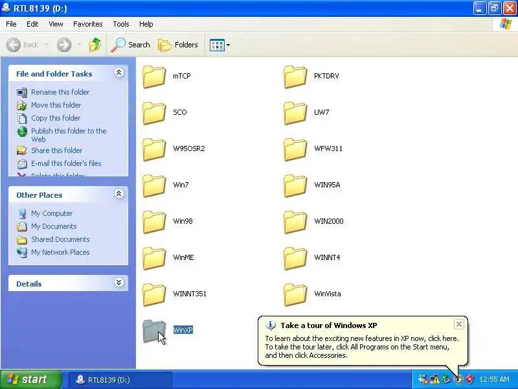Image resolution: width=518 pixels, height=389 pixels.
Task: Close the Windows XP tour balloon
Action: 459,325
